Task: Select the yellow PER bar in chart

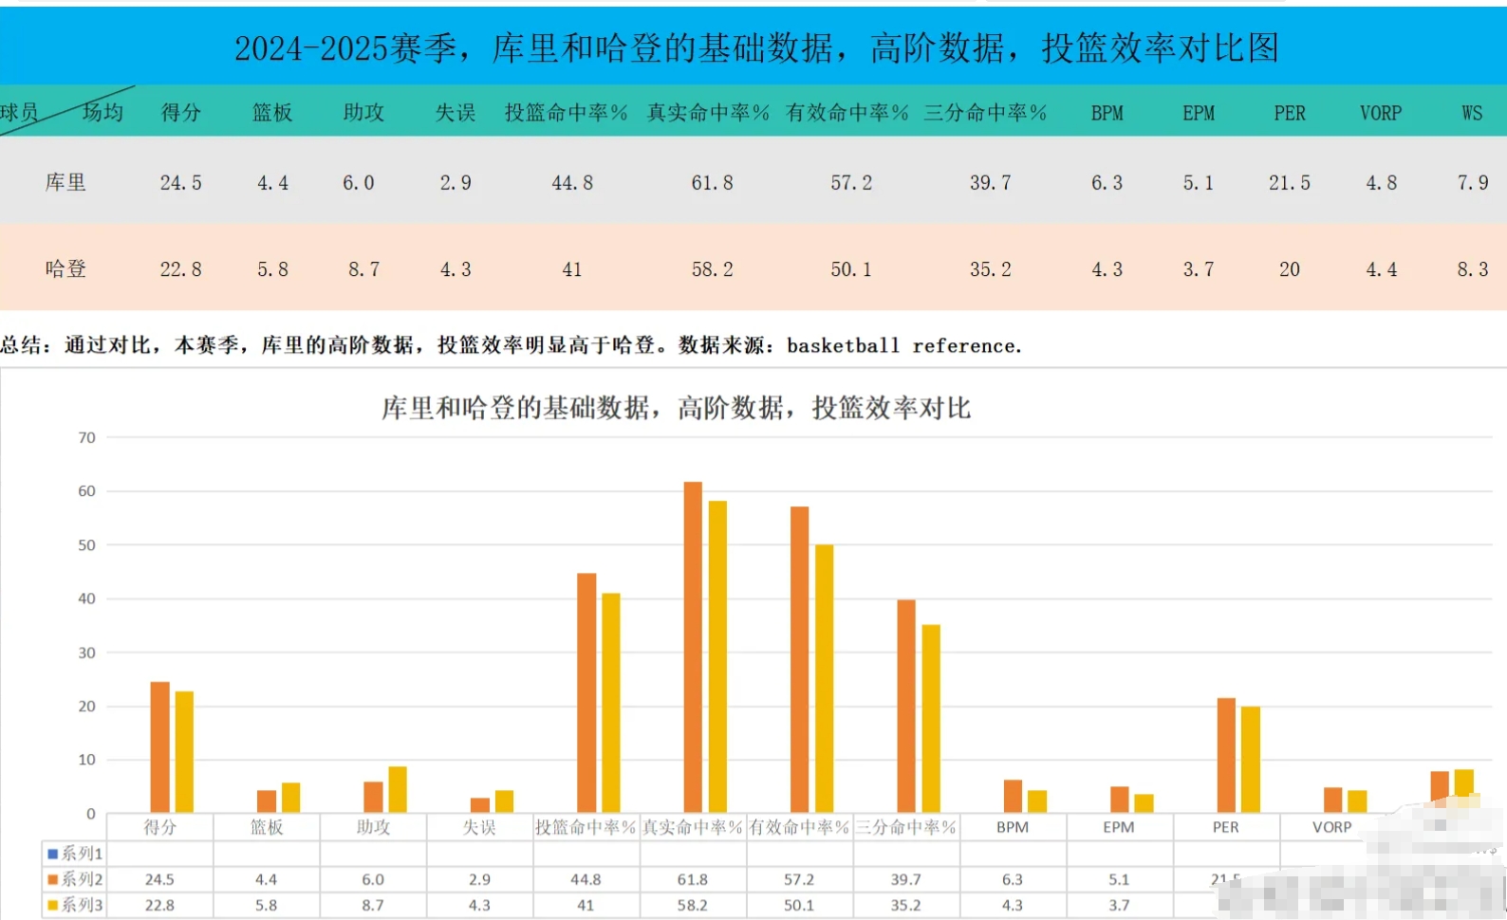Action: click(1251, 760)
